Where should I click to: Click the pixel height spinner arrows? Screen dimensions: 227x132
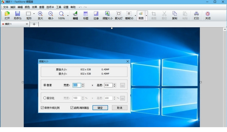tap(115, 85)
